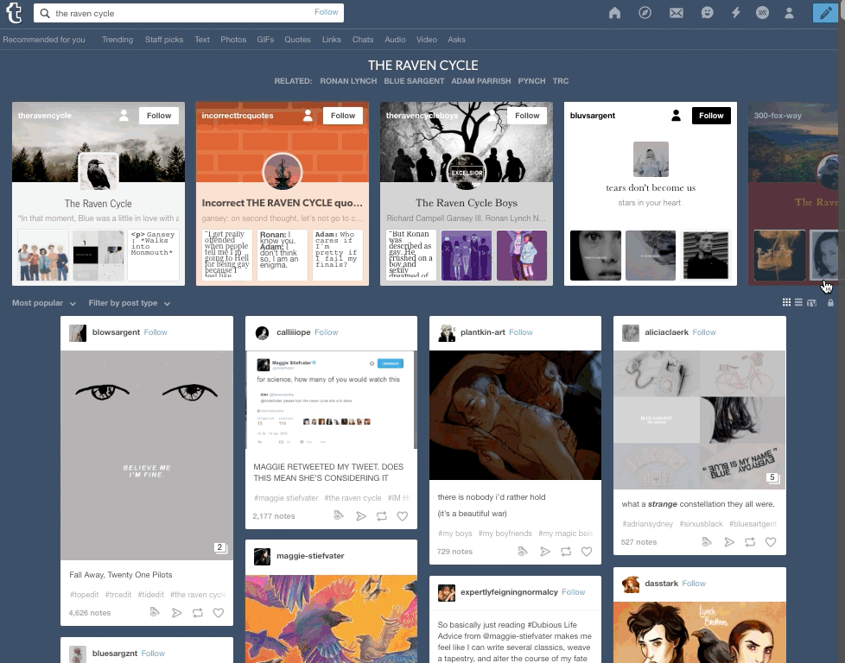This screenshot has height=663, width=845.
Task: Open incorrecttrcquotes blog person icon
Action: click(x=308, y=116)
